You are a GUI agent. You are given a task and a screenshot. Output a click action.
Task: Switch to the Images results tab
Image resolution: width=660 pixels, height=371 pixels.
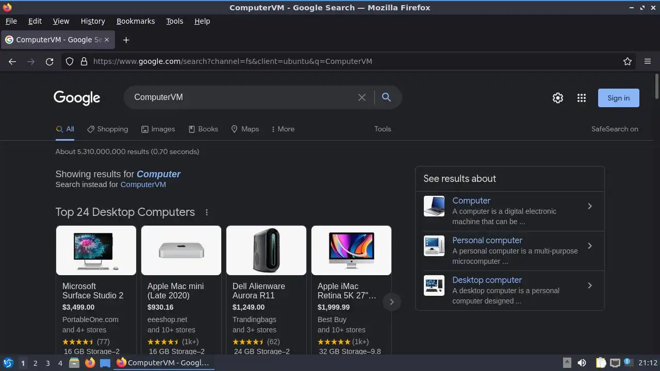158,129
